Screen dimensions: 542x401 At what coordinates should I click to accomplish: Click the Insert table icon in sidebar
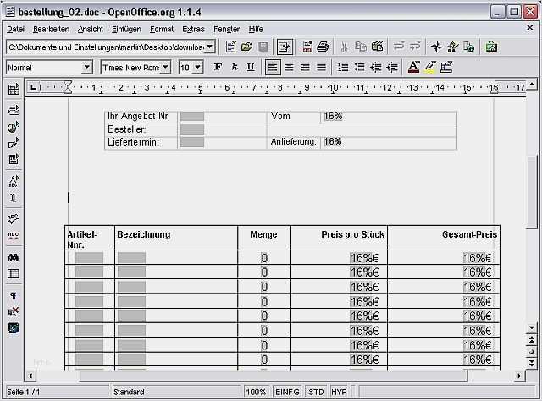pyautogui.click(x=14, y=90)
